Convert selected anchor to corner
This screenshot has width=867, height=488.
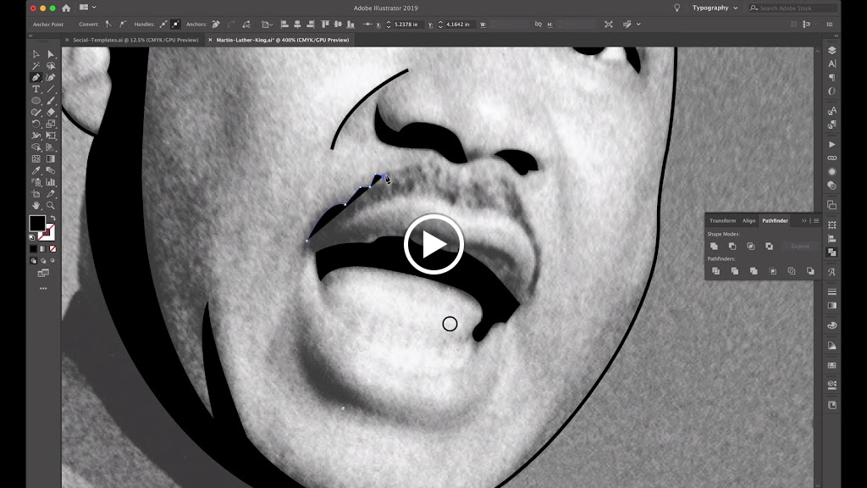[108, 25]
